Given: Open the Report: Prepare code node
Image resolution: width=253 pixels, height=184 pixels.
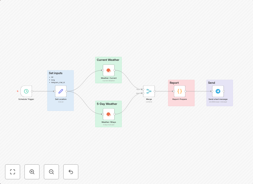Looking at the screenshot, I should click(180, 91).
